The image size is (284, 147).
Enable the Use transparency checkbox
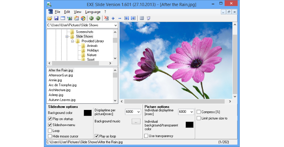(146, 136)
